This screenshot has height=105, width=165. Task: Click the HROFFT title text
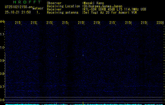pos(27,2)
